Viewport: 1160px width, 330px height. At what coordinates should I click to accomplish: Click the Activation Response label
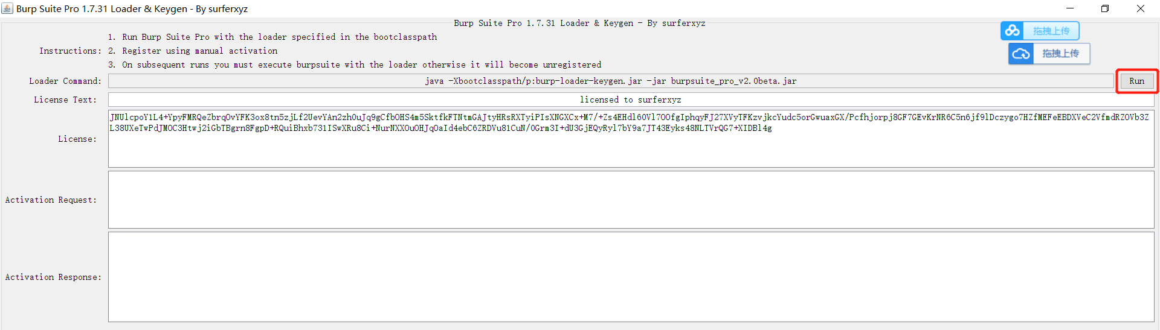tap(53, 277)
